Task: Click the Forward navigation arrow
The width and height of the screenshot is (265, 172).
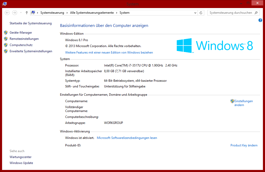Action: [x=15, y=13]
